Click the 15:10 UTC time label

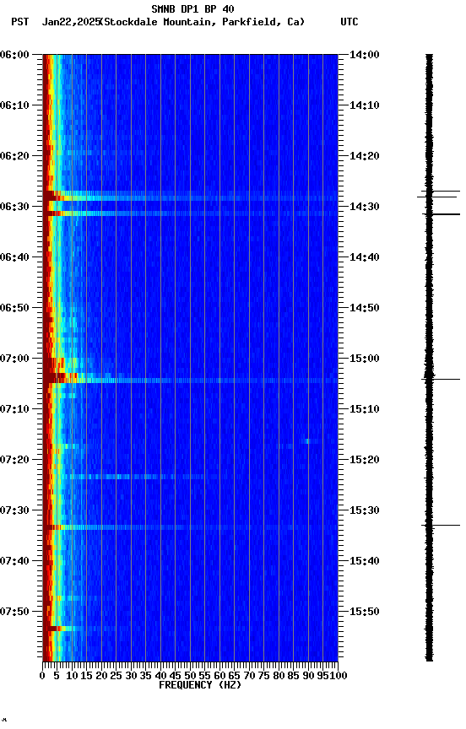365,409
